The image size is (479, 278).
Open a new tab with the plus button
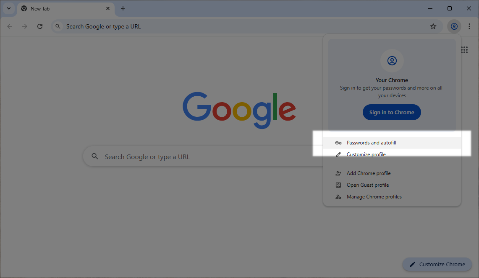(x=123, y=8)
